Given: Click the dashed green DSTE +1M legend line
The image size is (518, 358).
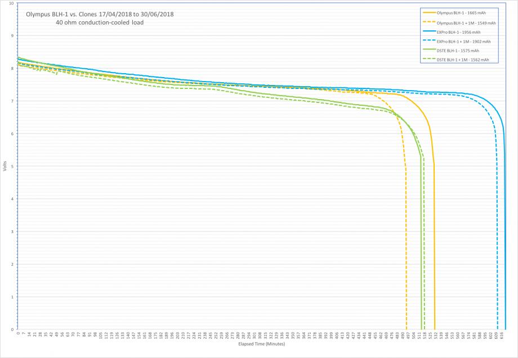Looking at the screenshot, I should 428,60.
